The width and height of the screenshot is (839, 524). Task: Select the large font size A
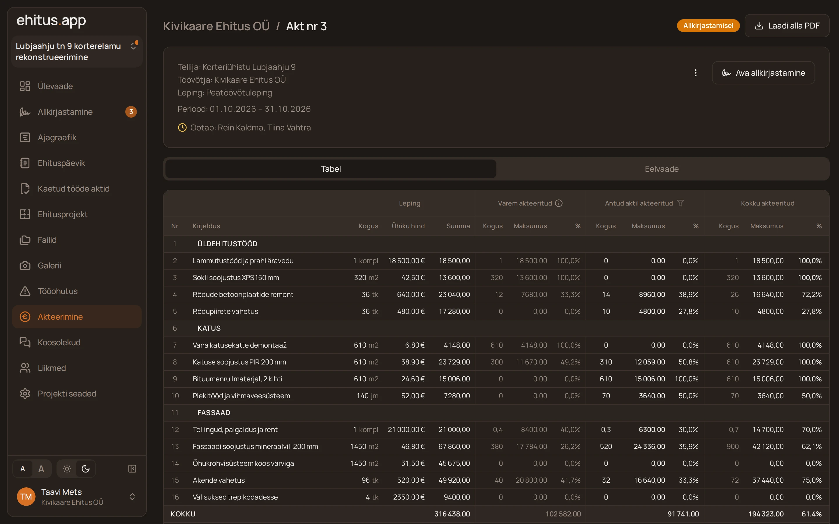(x=41, y=469)
